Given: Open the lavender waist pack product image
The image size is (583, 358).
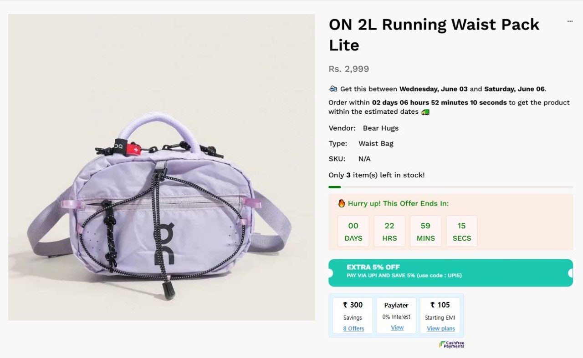Looking at the screenshot, I should (162, 167).
